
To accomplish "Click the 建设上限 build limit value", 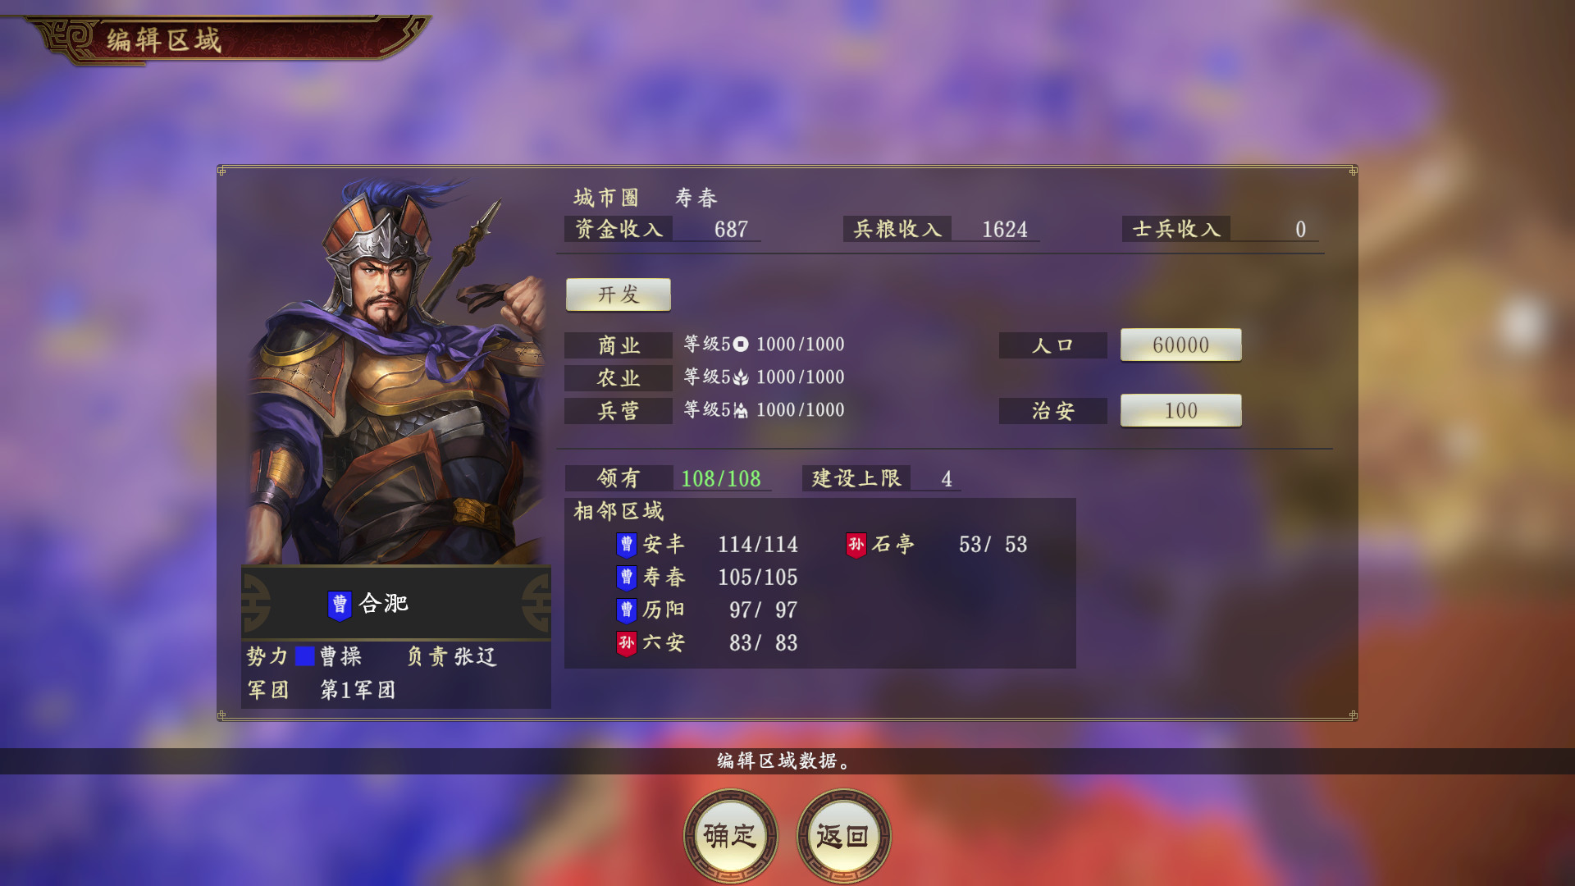I will (947, 479).
